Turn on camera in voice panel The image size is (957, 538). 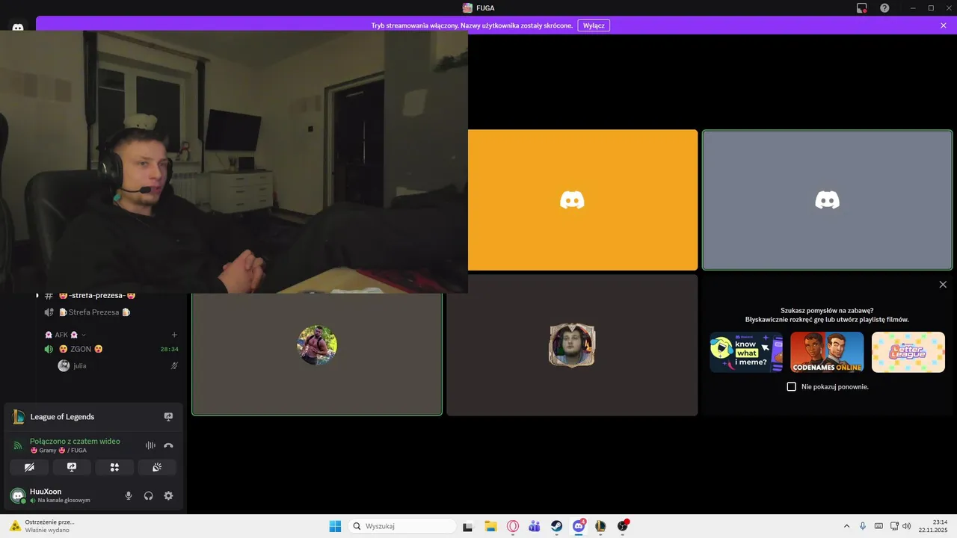29,467
